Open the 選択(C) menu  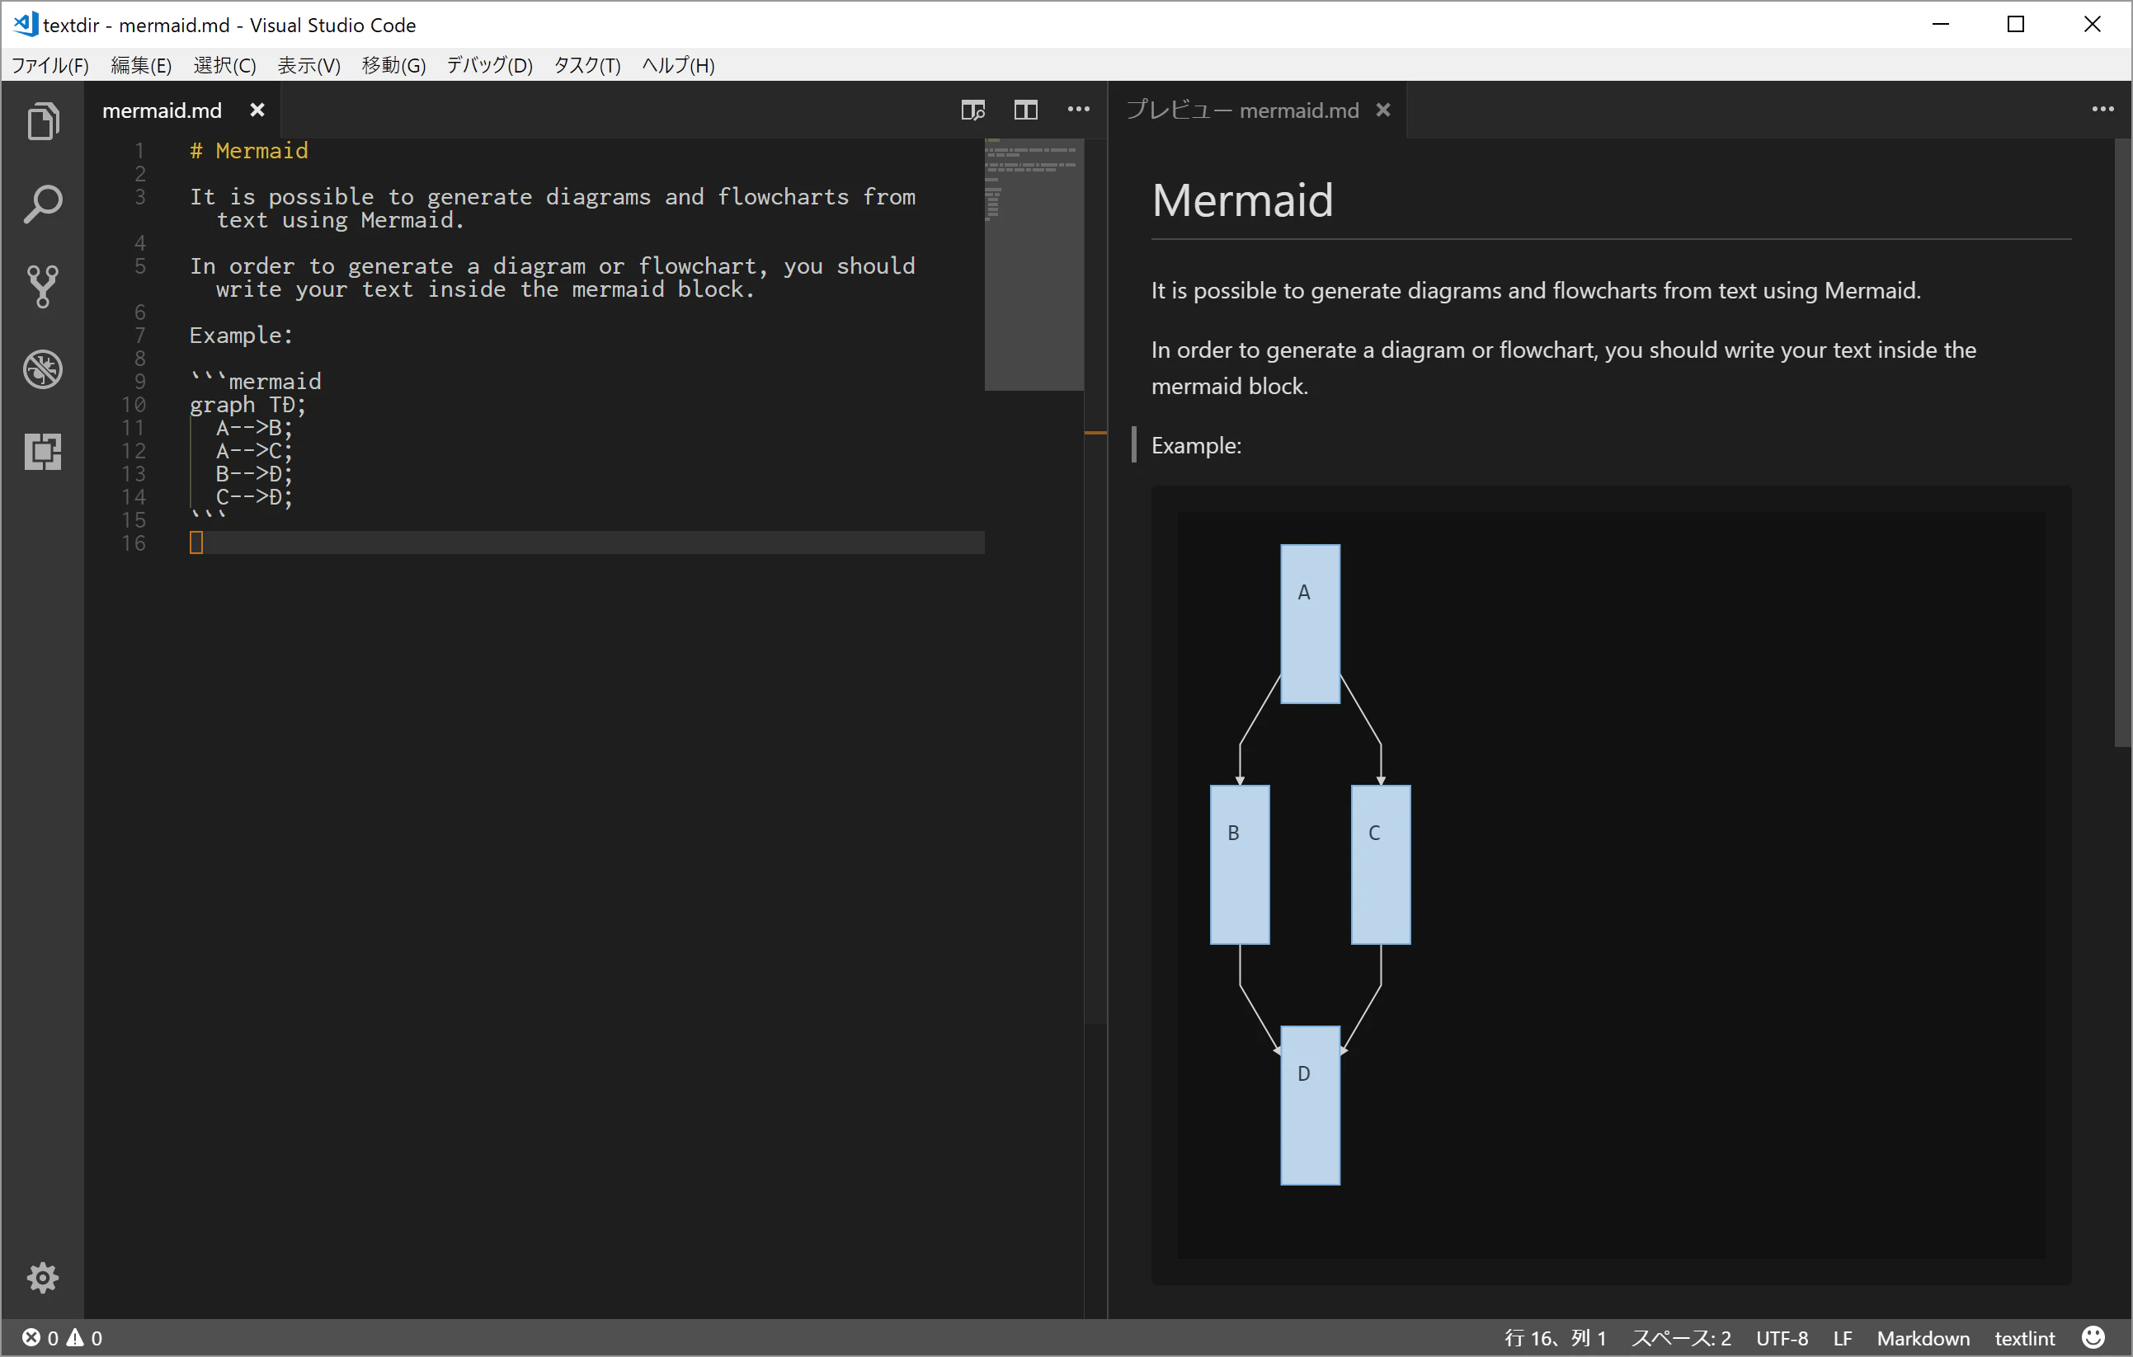pos(225,65)
